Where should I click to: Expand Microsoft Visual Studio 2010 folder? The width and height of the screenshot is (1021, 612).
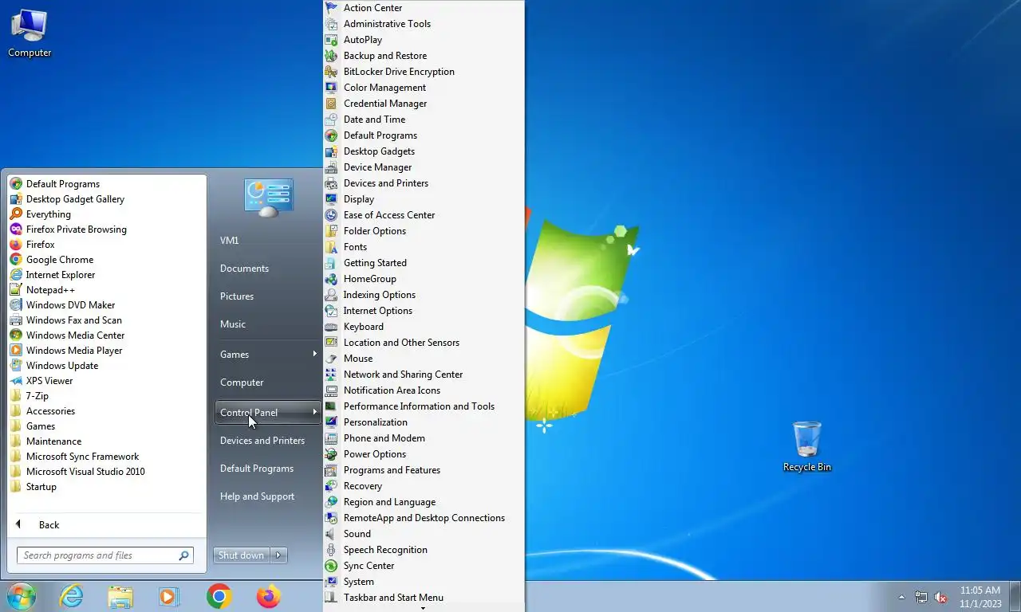(107, 472)
